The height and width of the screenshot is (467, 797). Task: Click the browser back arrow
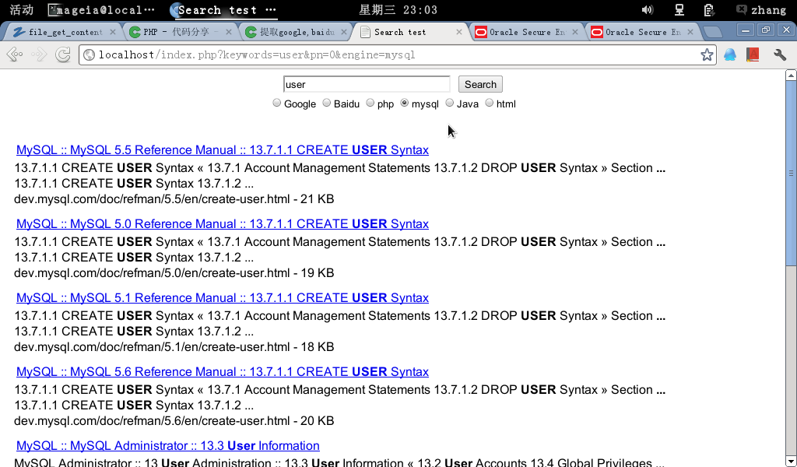click(x=13, y=54)
